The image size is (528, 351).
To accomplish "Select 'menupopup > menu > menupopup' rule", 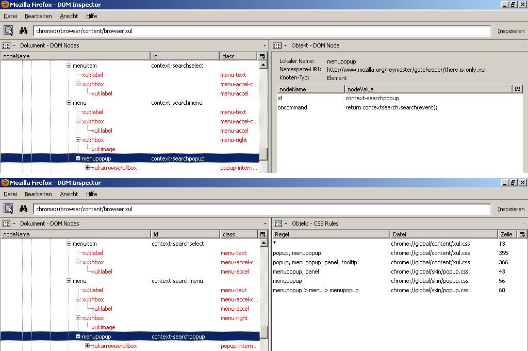I will click(400, 290).
